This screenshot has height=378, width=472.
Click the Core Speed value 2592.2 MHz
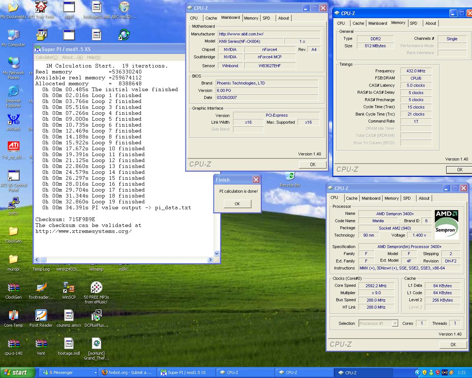(x=376, y=286)
